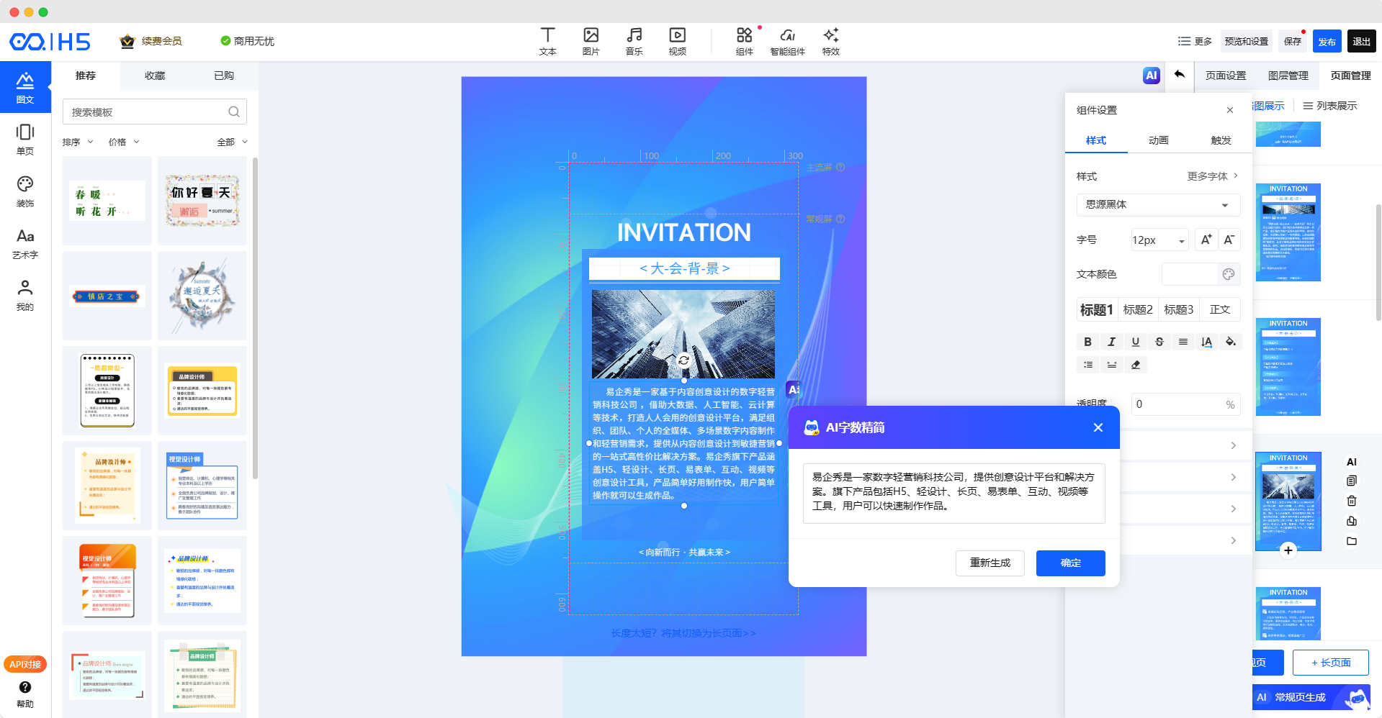Viewport: 1382px width, 718px height.
Task: Click the 退出 exit button
Action: (1361, 41)
